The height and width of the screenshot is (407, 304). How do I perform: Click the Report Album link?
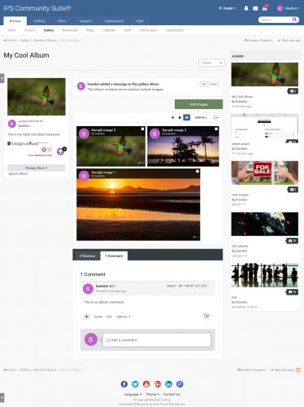[x=19, y=173]
